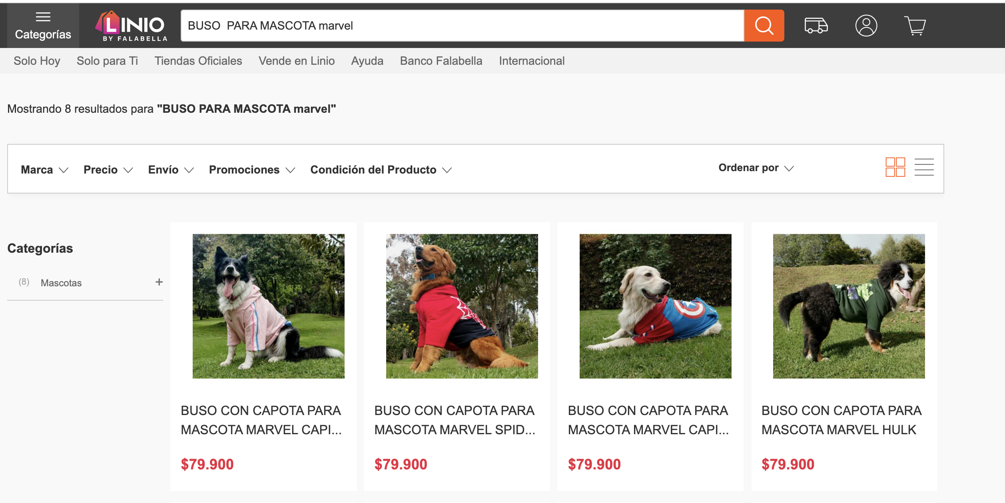Click the delivery truck tracking icon
This screenshot has height=503, width=1005.
[816, 26]
